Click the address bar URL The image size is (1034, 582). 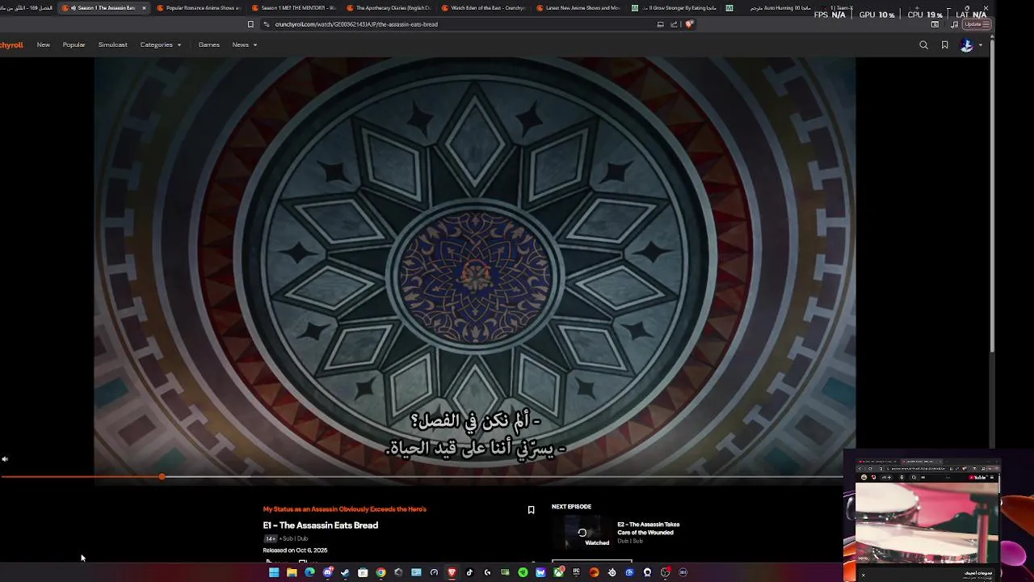[x=356, y=24]
